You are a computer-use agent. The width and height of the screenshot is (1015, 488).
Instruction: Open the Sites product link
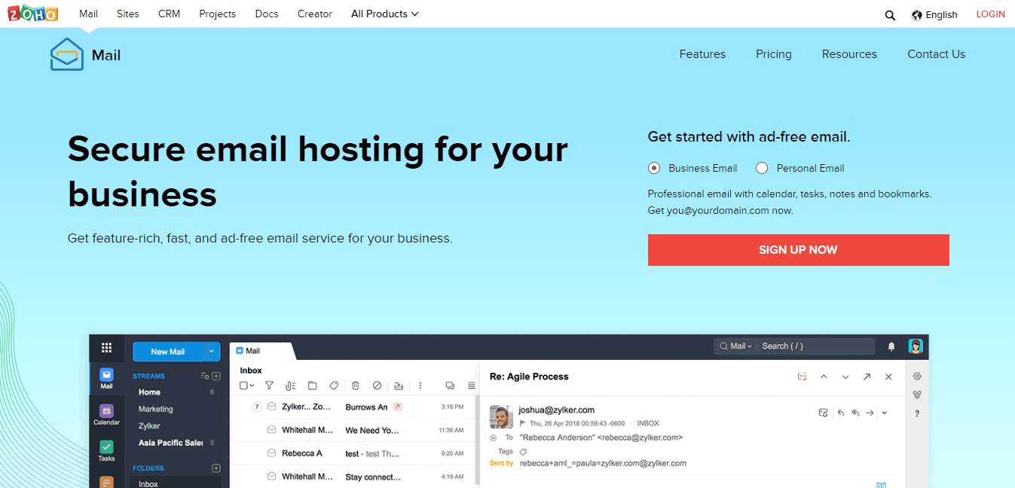click(x=128, y=14)
